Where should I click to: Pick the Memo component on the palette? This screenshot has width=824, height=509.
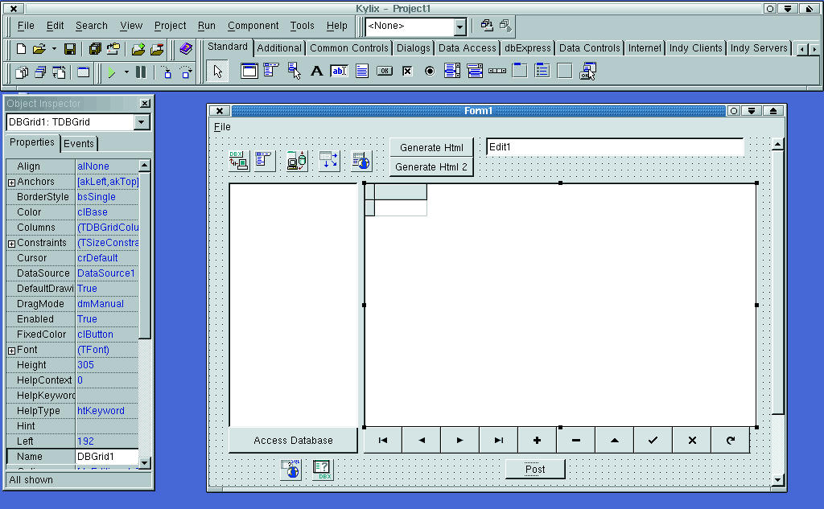tap(362, 72)
